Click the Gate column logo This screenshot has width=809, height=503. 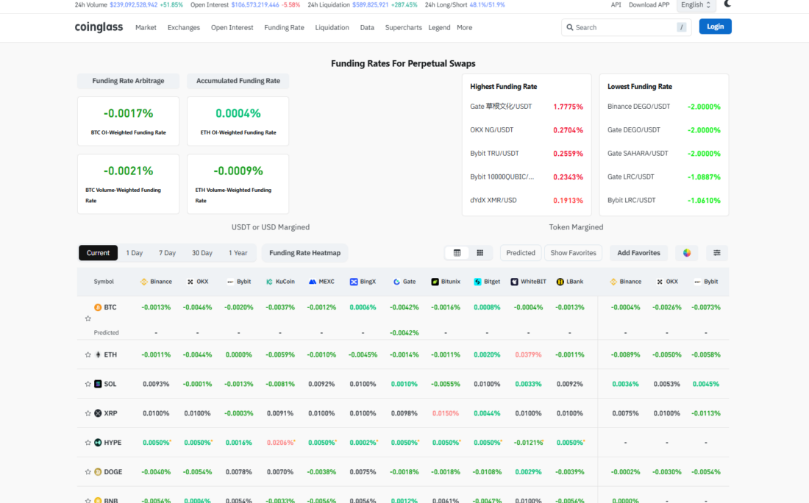coord(396,282)
